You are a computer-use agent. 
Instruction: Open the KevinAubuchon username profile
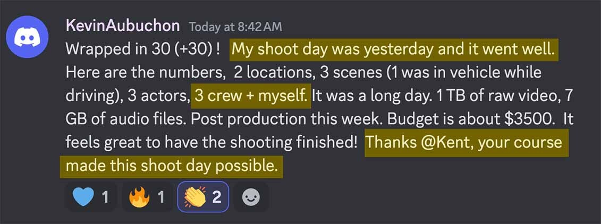(123, 26)
